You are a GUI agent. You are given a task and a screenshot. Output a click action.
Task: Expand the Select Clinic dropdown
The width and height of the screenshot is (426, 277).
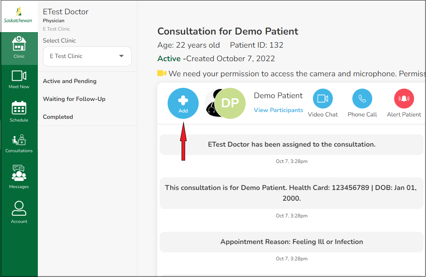click(x=87, y=56)
